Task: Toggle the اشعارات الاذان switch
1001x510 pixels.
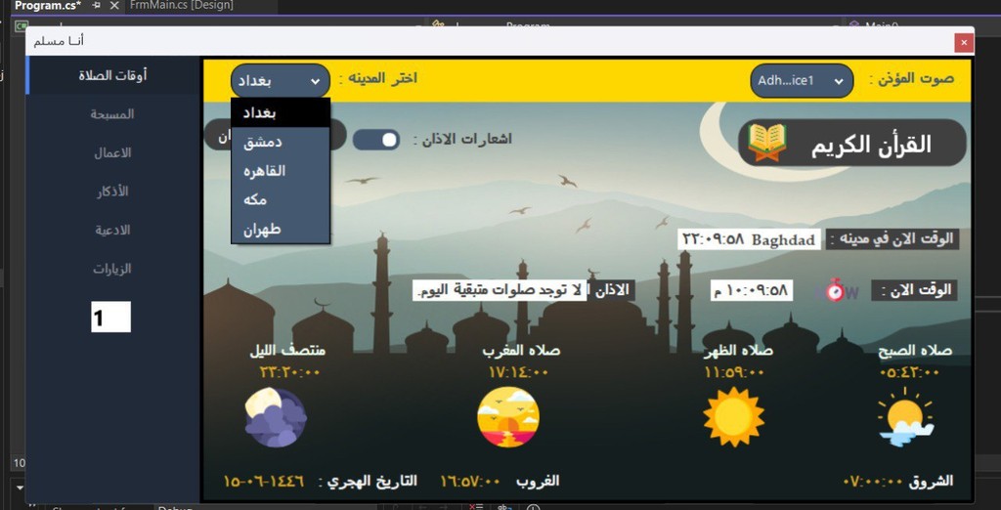Action: pyautogui.click(x=376, y=140)
